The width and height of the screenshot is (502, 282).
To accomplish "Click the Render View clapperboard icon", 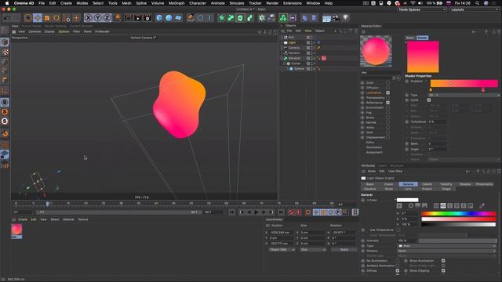I will tap(129, 18).
